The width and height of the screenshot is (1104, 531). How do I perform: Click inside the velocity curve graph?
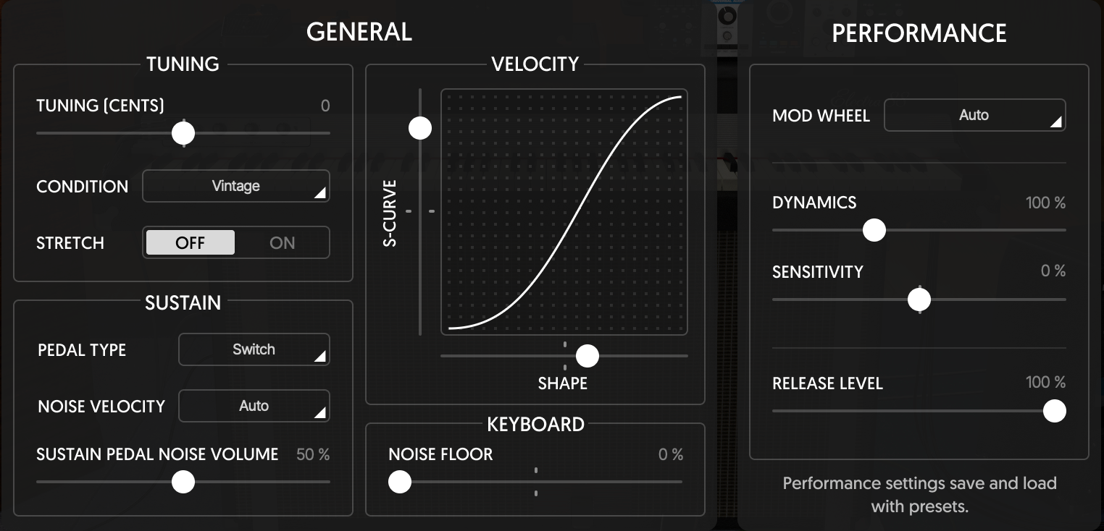pos(564,212)
